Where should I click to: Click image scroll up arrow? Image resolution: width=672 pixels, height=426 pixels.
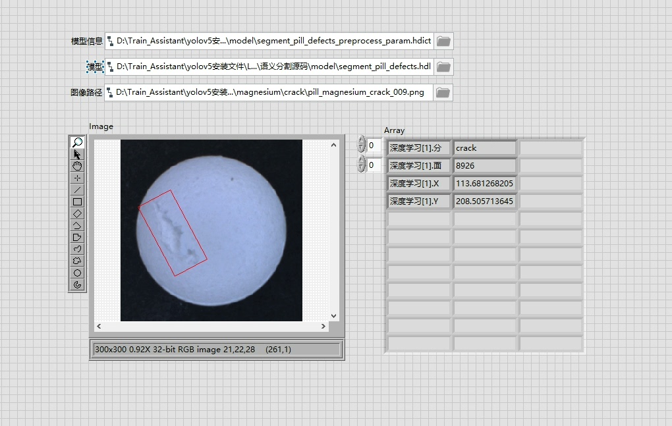333,145
